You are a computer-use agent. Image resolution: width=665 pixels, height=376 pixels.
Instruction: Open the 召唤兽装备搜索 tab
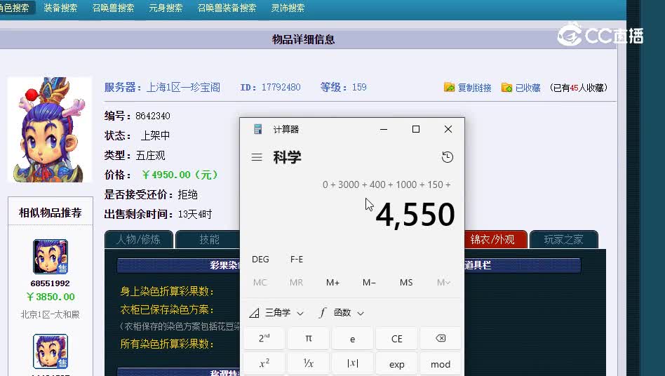coord(227,8)
